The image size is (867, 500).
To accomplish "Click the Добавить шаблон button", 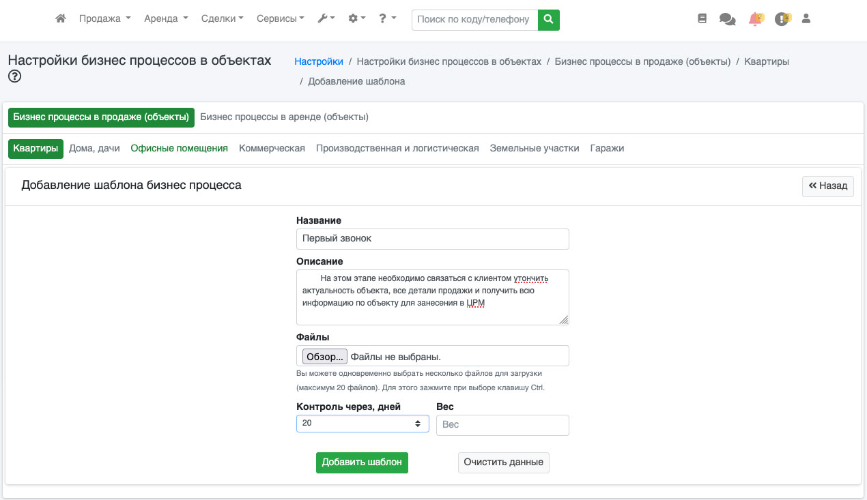I will coord(362,462).
